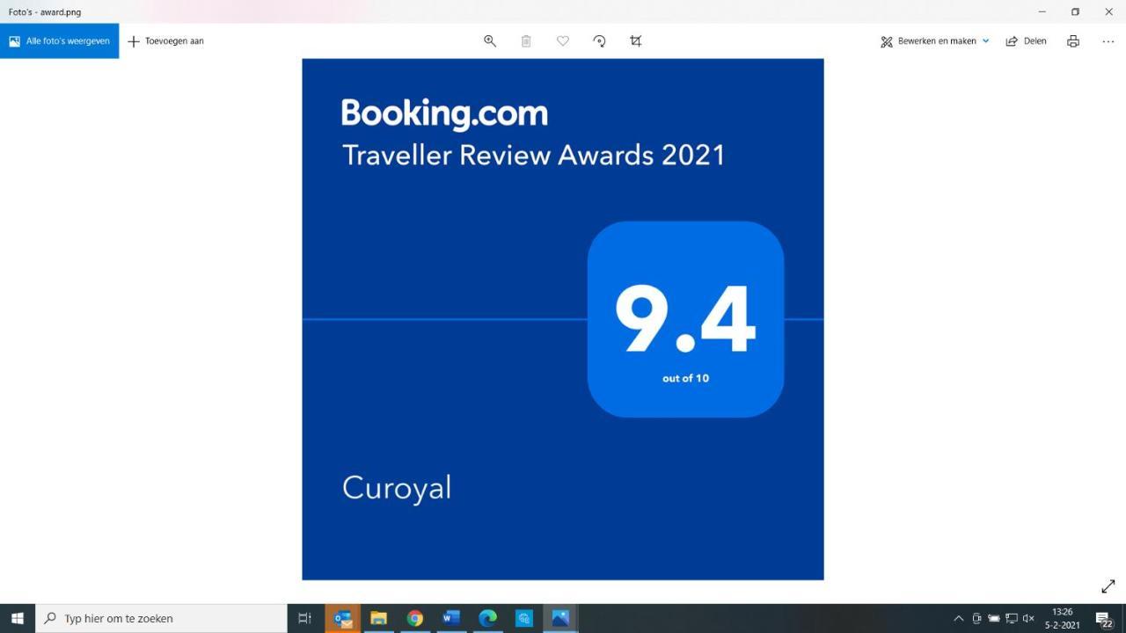This screenshot has height=633, width=1126.
Task: Open Microsoft Edge from taskbar
Action: pos(487,618)
